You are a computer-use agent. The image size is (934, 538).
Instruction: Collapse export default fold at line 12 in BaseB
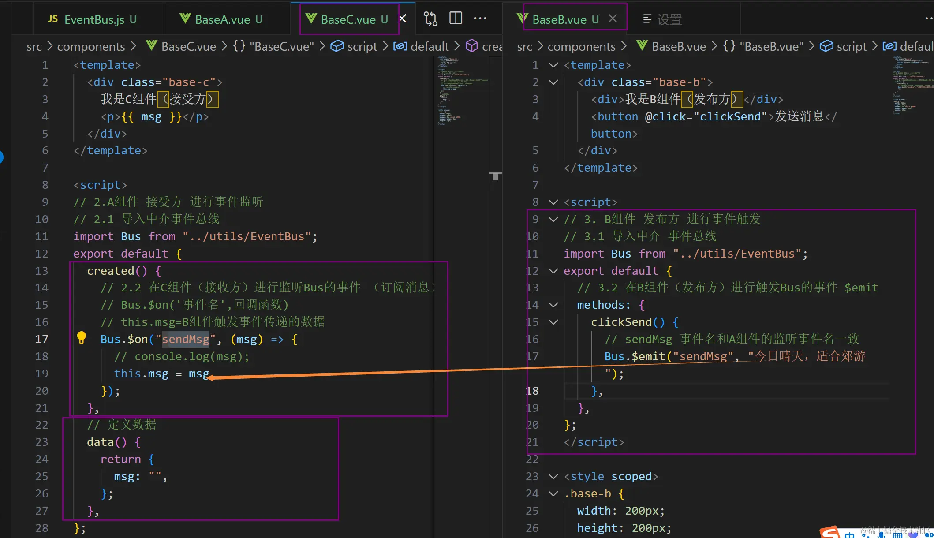coord(553,271)
